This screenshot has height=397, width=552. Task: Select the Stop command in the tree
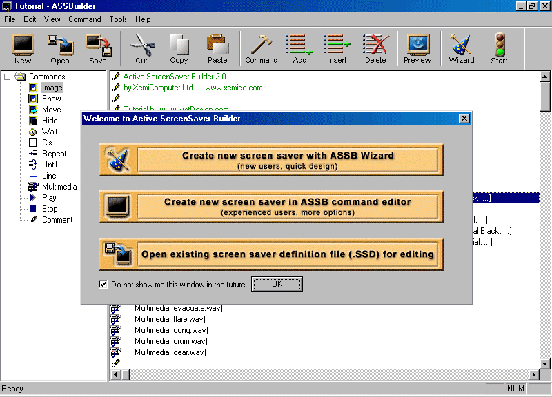[x=50, y=209]
